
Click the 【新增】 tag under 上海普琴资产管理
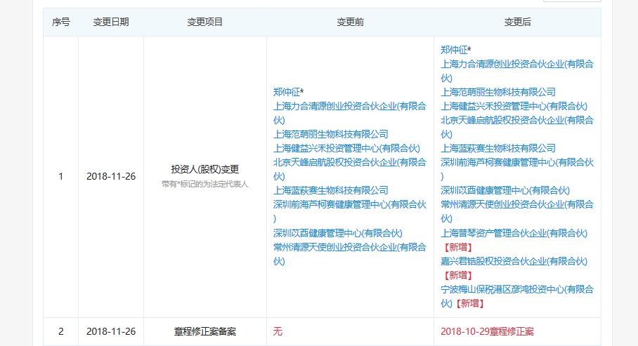coord(458,247)
